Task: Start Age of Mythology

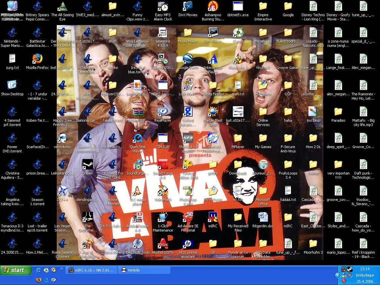Action: [88, 249]
